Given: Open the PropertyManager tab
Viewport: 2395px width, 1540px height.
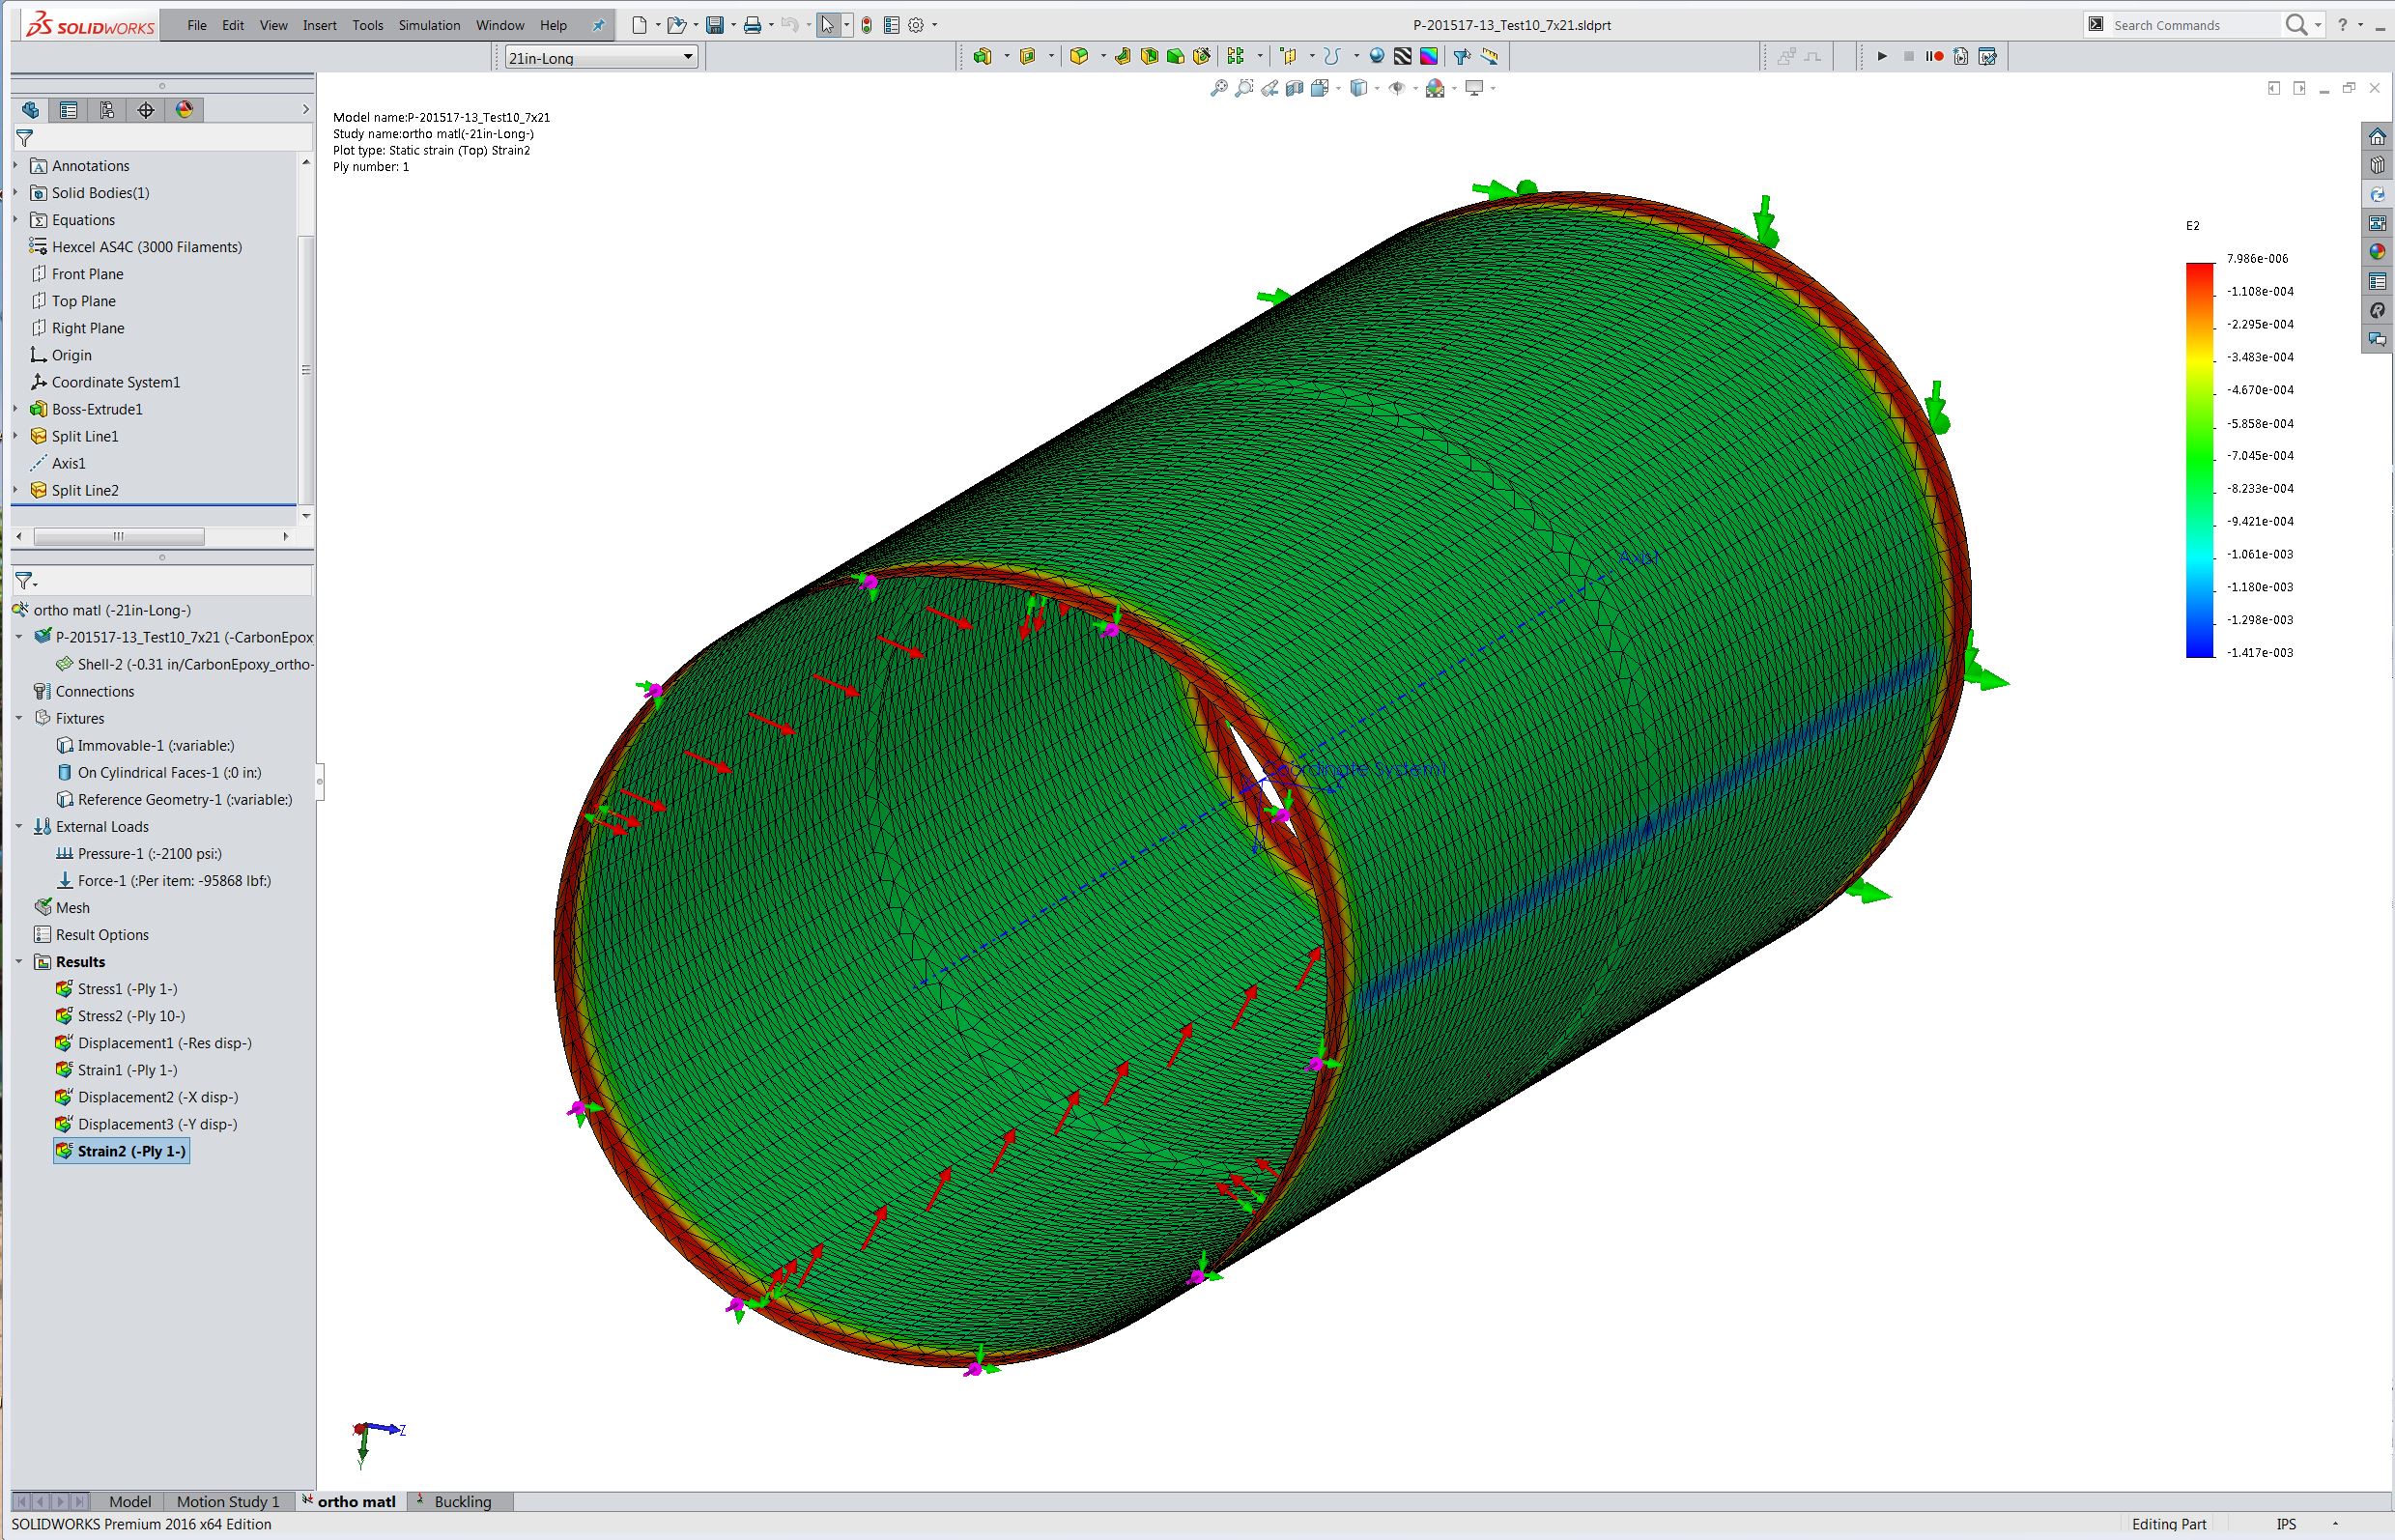Looking at the screenshot, I should (x=68, y=110).
